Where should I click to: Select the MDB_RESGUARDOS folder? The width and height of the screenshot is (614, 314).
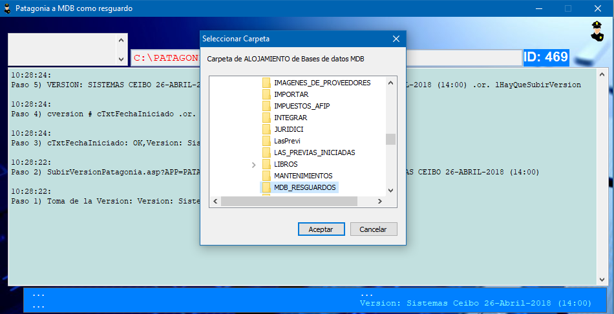click(x=304, y=187)
